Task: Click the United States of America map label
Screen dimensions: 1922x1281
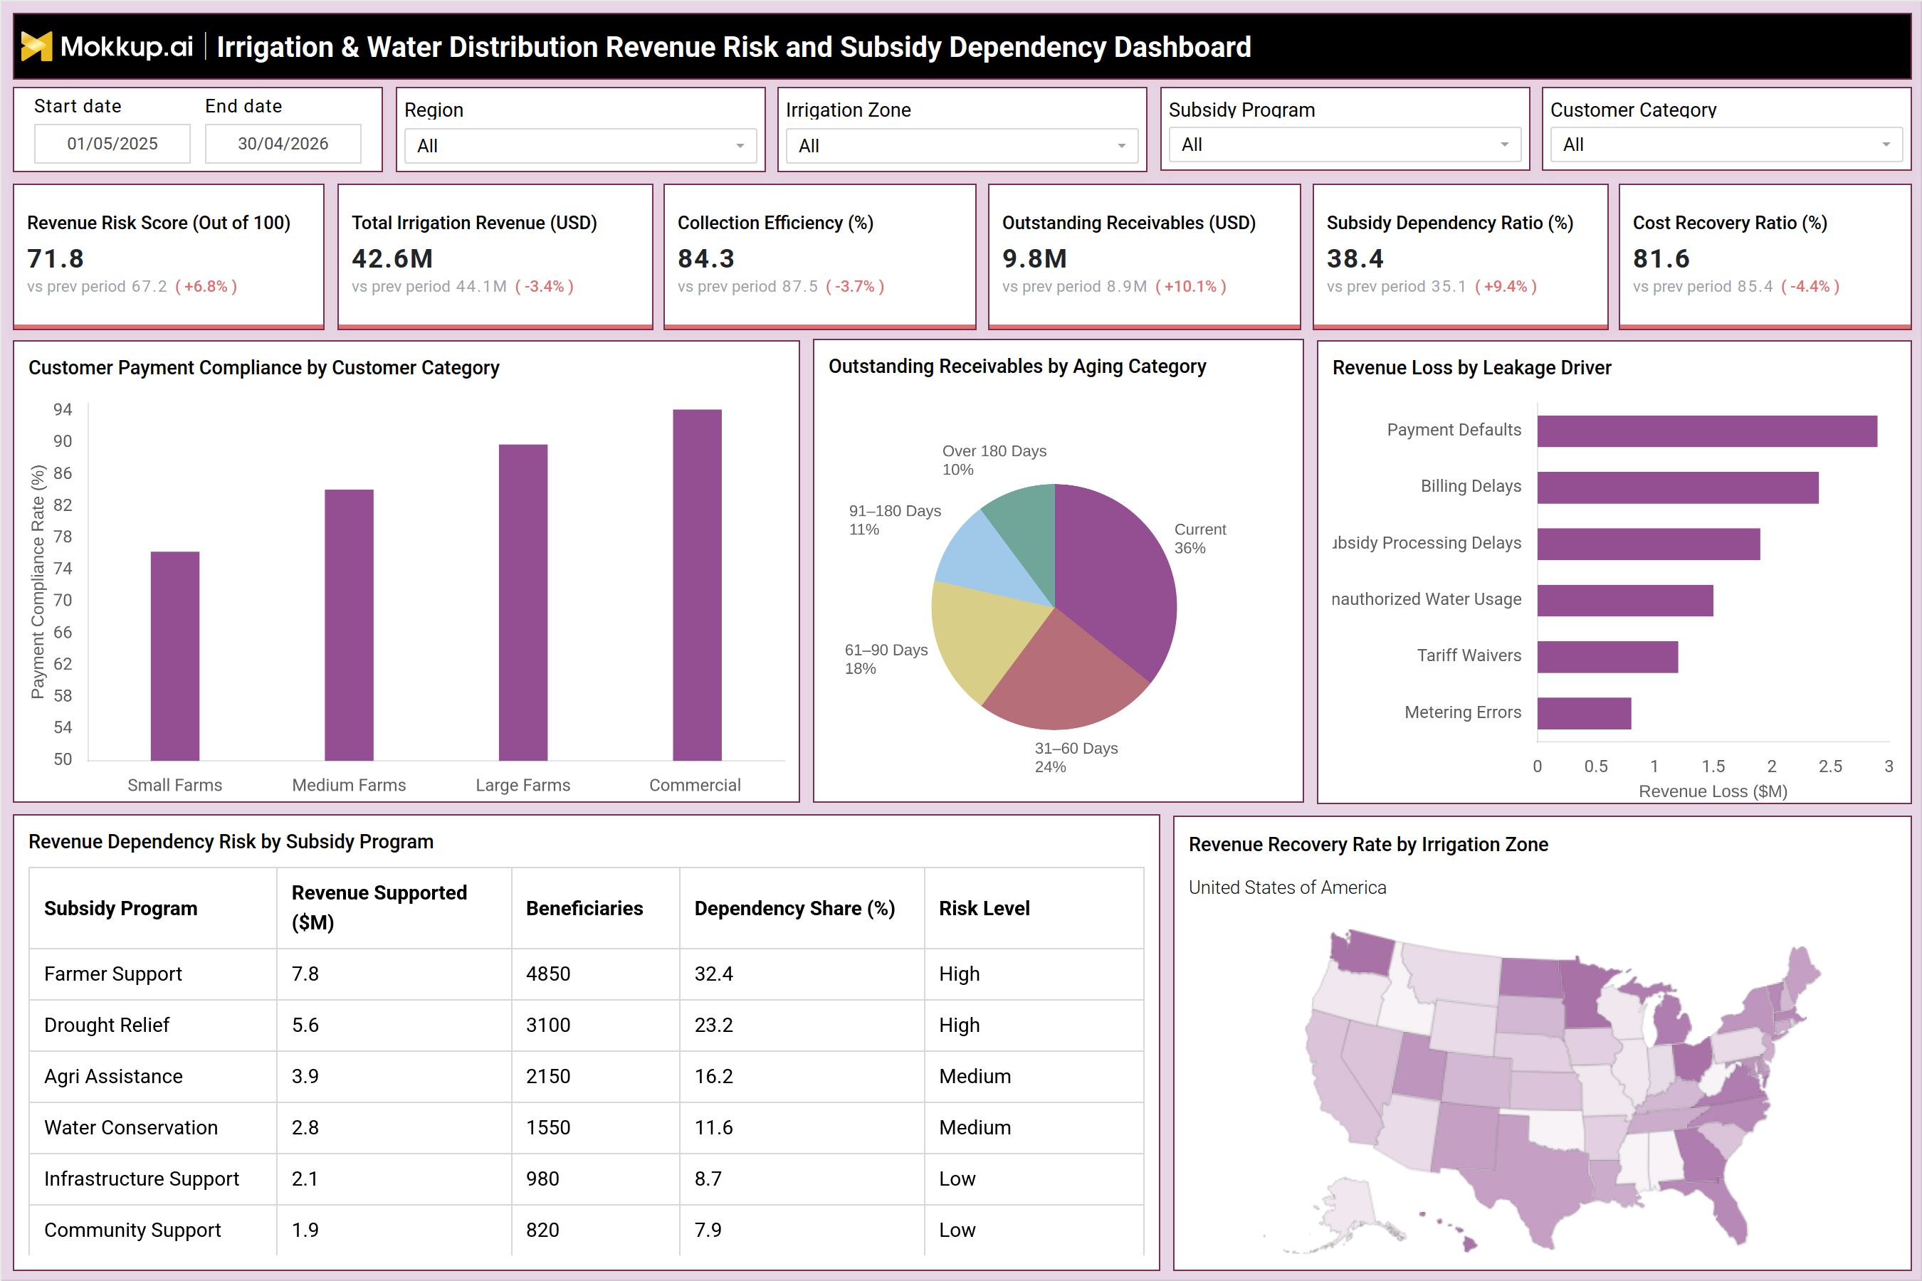Action: click(x=1287, y=887)
